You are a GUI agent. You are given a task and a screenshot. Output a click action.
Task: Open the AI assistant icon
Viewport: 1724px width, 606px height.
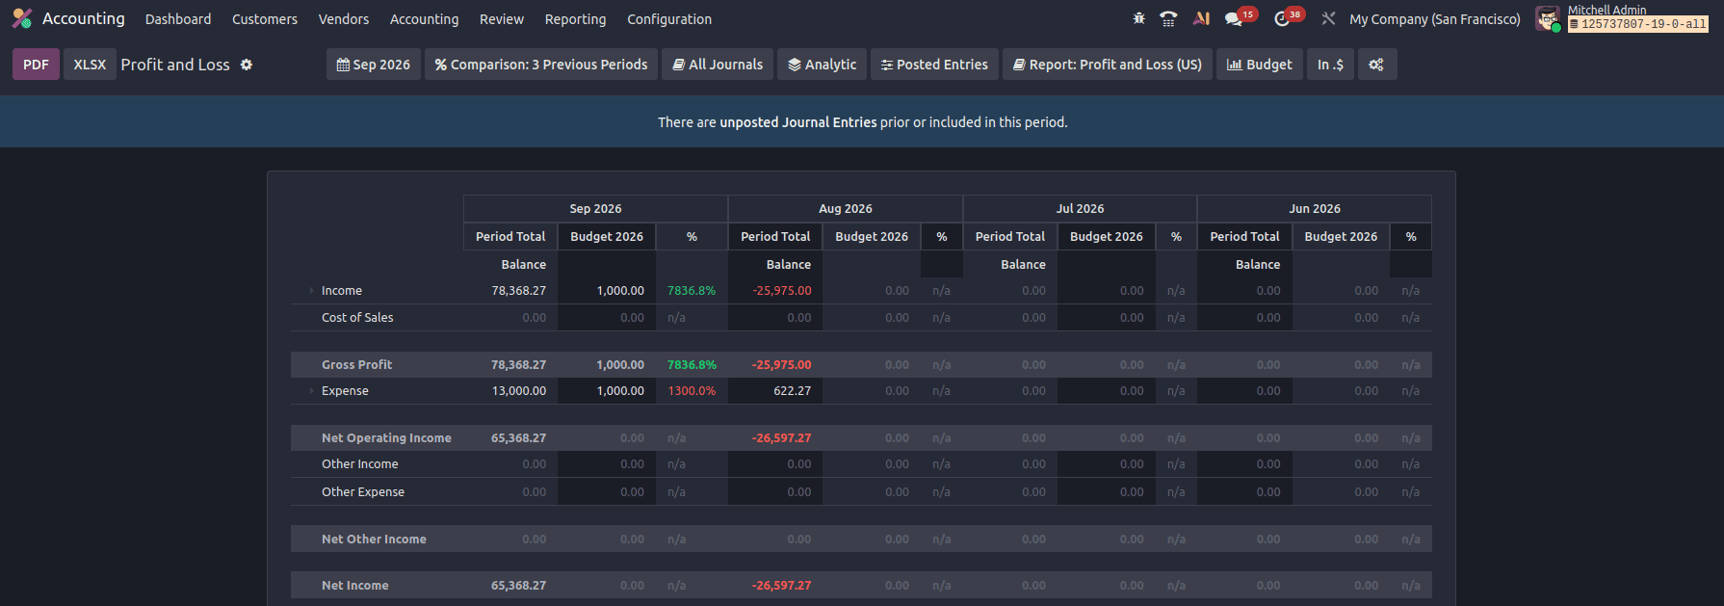pos(1201,18)
